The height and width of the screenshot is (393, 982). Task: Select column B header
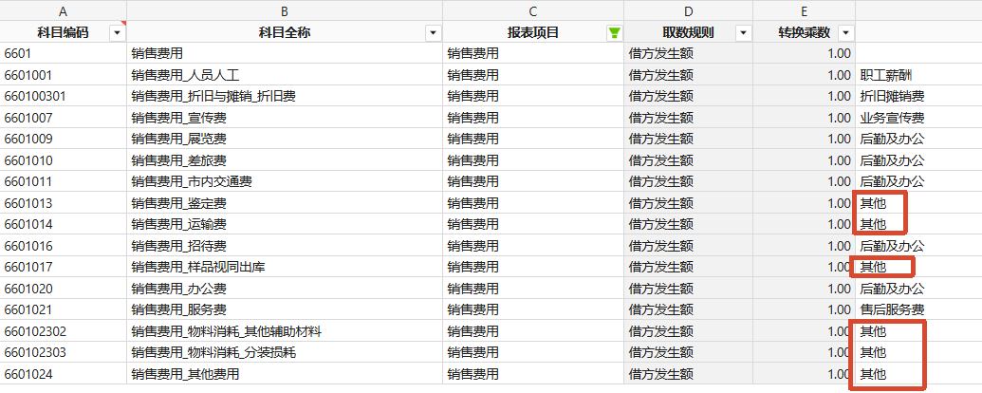(x=285, y=11)
